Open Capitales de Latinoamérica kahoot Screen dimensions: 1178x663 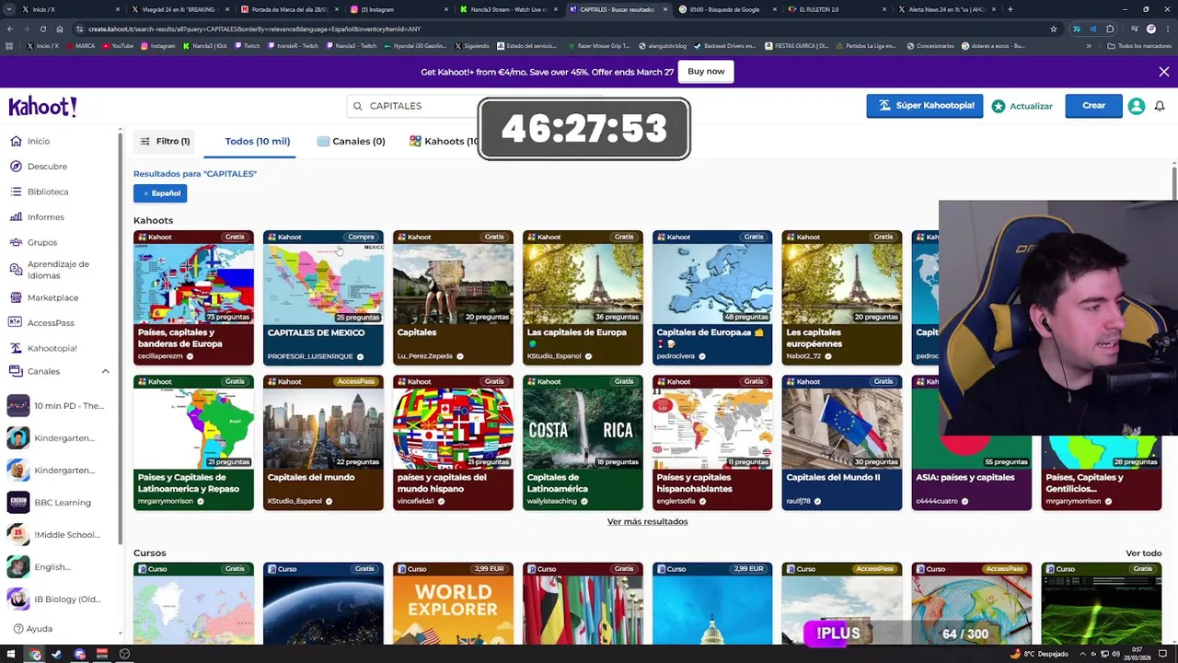(x=583, y=443)
